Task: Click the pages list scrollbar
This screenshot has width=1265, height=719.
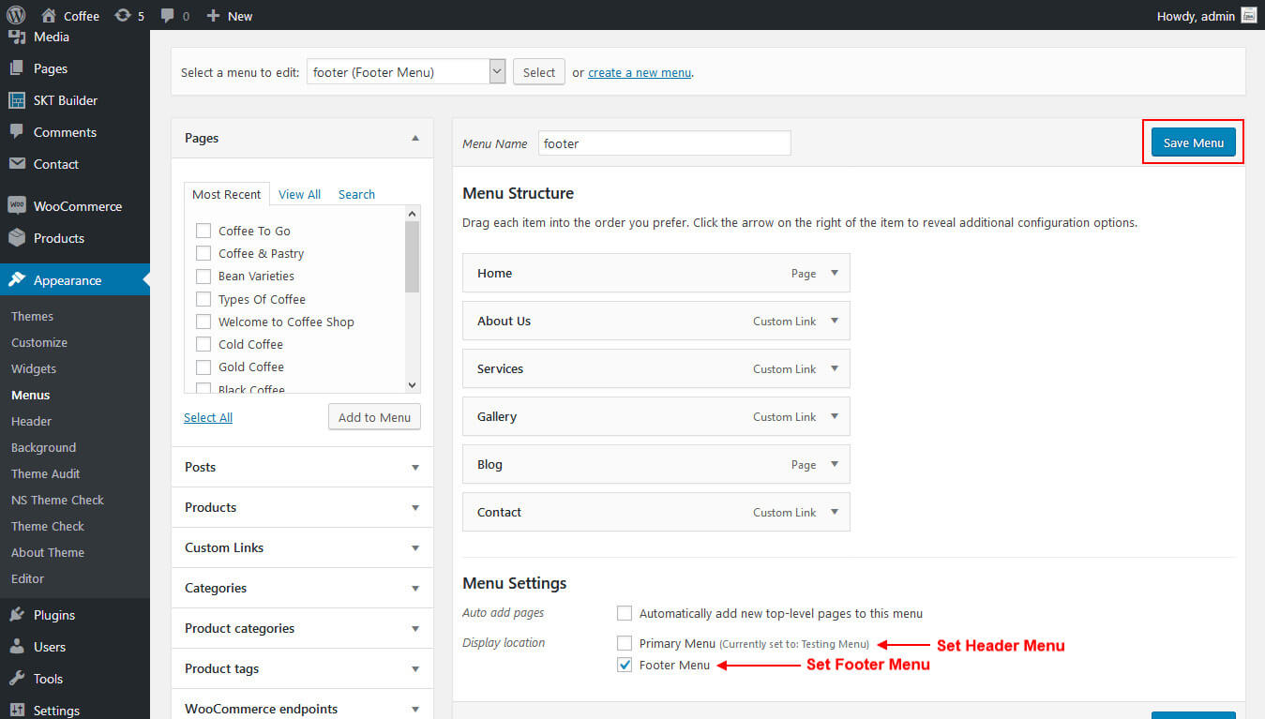Action: (412, 299)
